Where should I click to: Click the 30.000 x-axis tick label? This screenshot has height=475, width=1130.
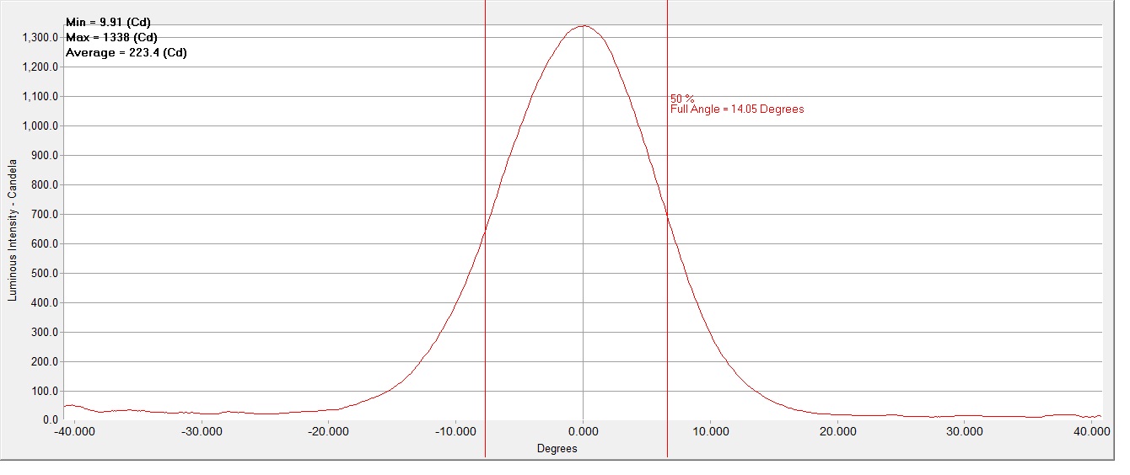(x=965, y=431)
